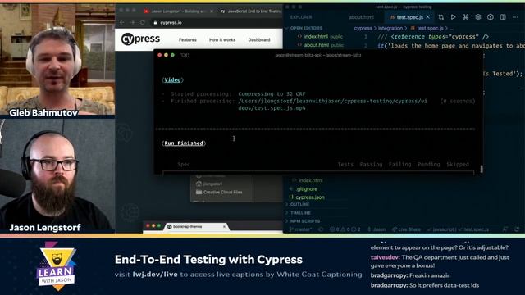Click the browser forward arrow
525x295 pixels.
click(132, 22)
